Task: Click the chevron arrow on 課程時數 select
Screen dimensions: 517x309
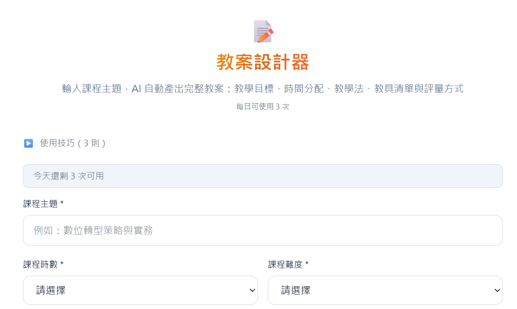Action: click(x=252, y=290)
